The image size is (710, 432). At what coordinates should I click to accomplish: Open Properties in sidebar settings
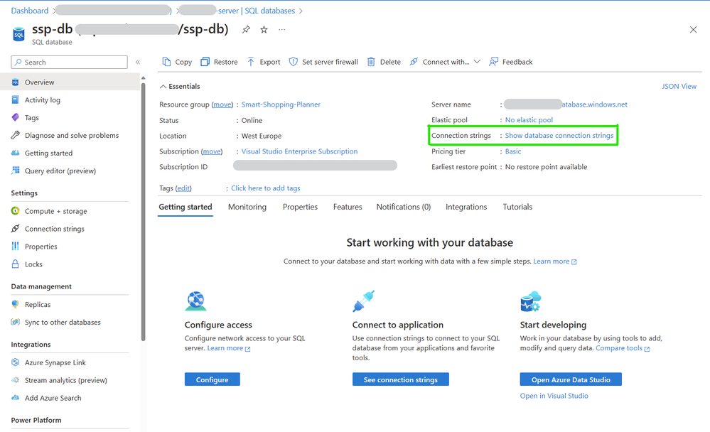41,247
